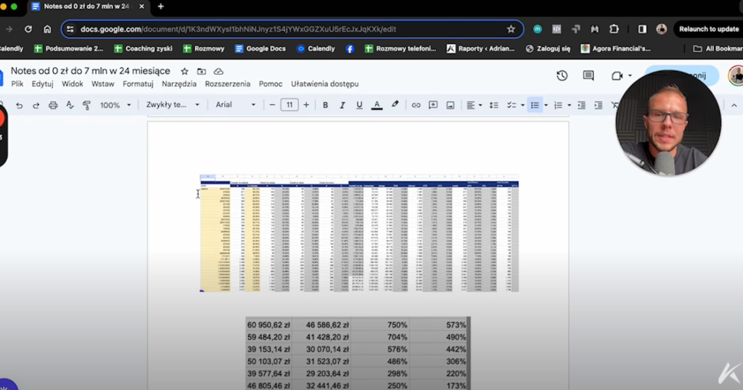
Task: Open Rozmowy telefoni... bookmark
Action: click(x=401, y=49)
